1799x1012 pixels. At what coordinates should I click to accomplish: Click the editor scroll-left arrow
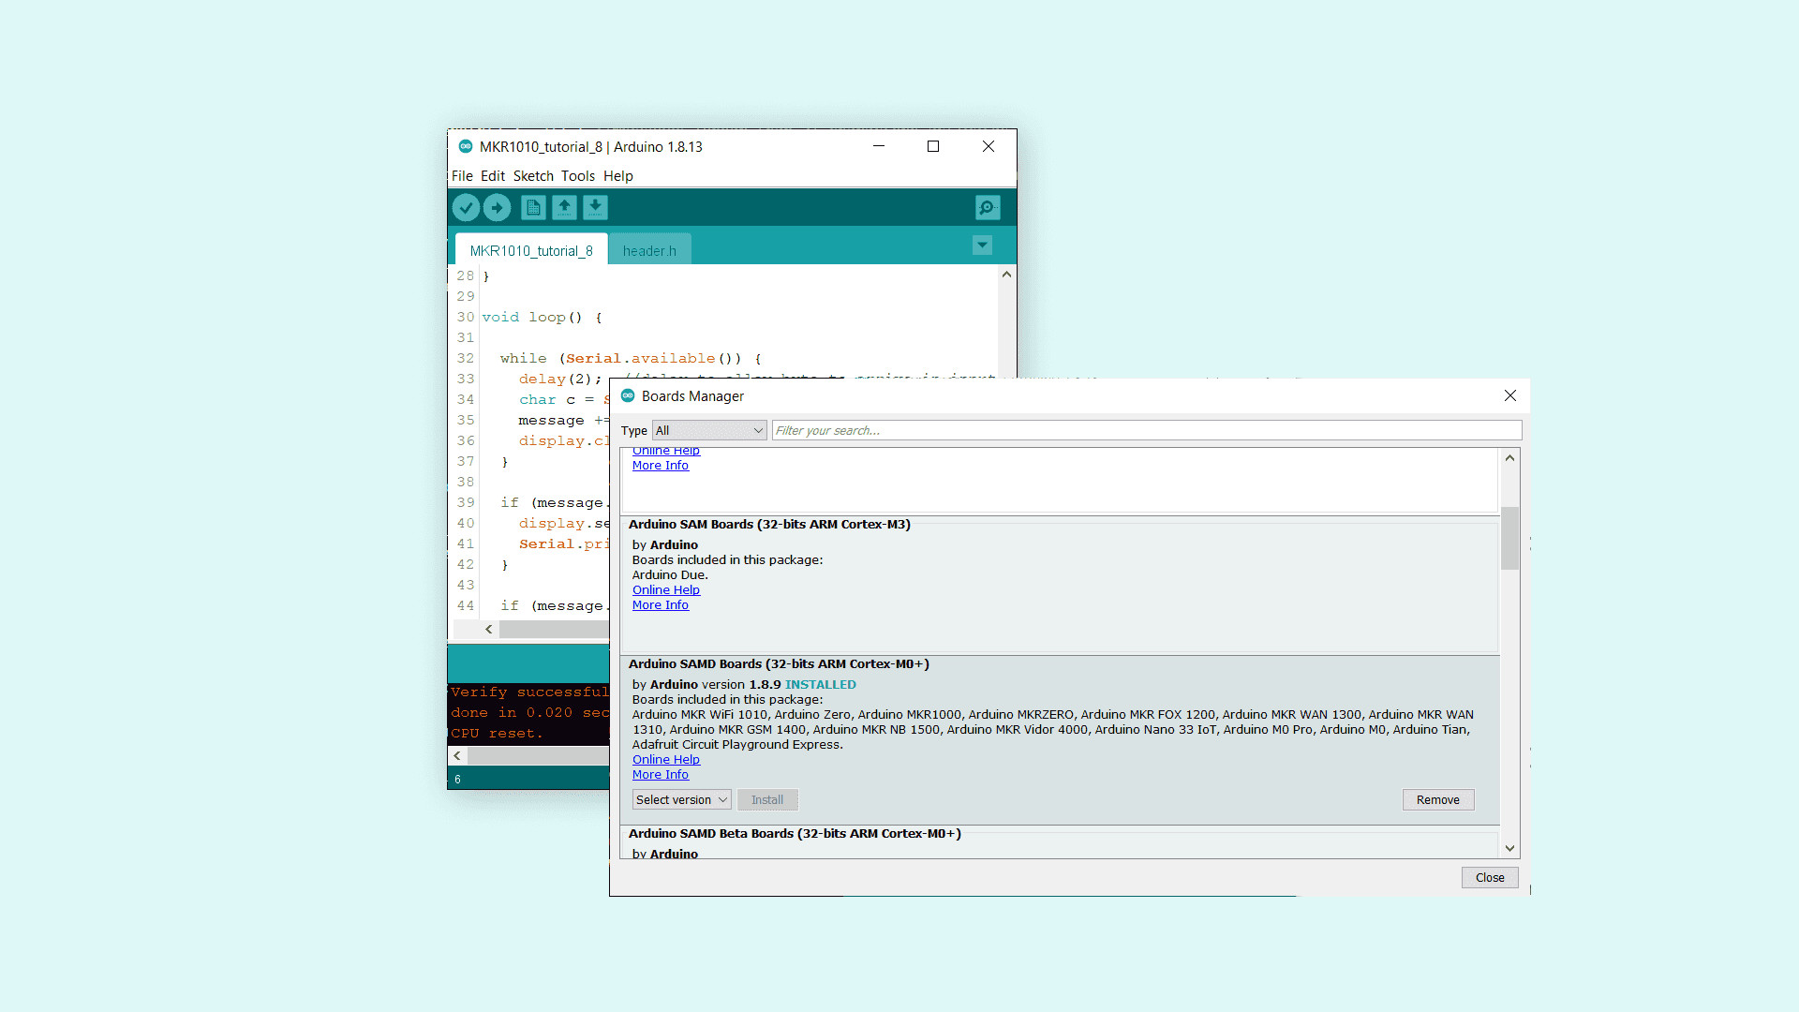point(488,630)
